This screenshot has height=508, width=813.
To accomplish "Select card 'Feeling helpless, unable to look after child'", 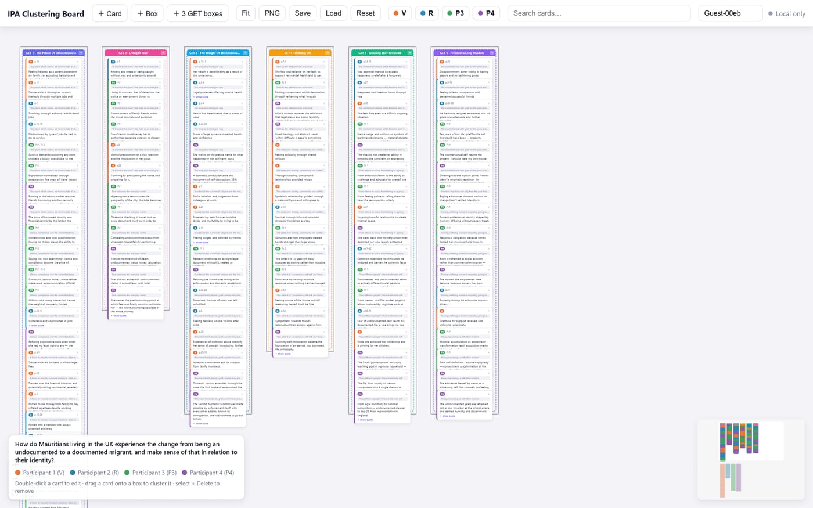I will (218, 318).
